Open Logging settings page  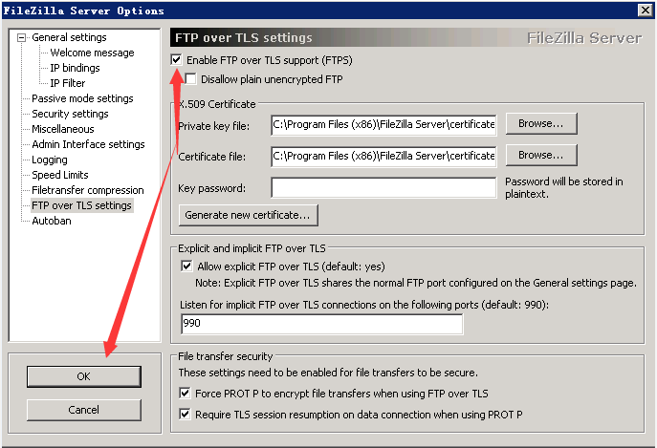(50, 160)
